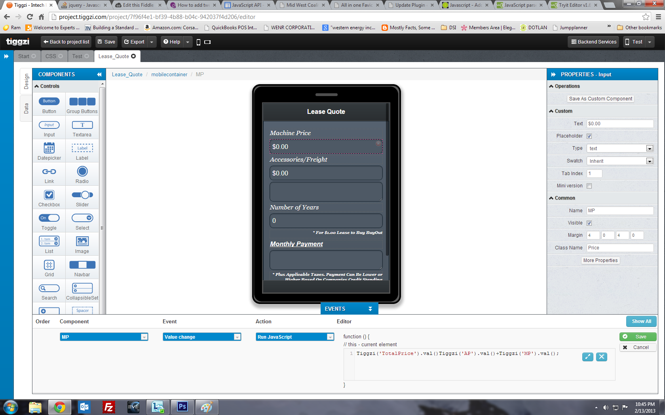Uncheck the Visible checkbox

point(589,223)
